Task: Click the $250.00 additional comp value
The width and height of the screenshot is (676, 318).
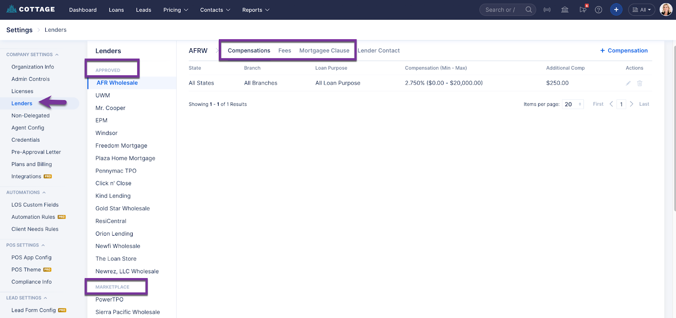Action: click(557, 83)
